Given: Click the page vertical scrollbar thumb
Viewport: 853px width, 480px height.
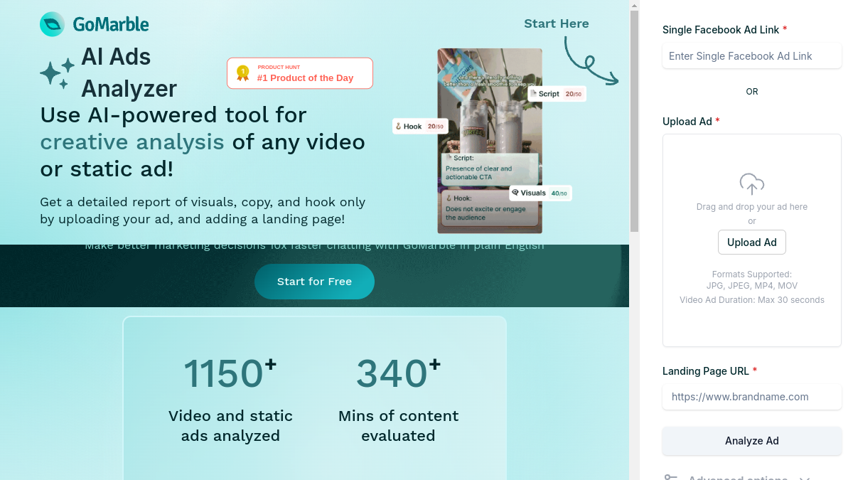Looking at the screenshot, I should click(x=634, y=121).
